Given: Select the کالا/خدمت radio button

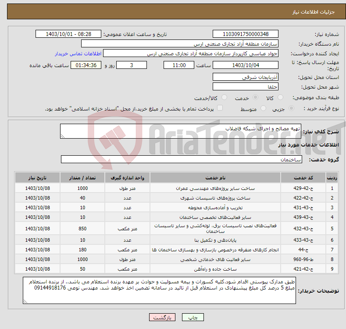Looking at the screenshot, I should pyautogui.click(x=224, y=97).
